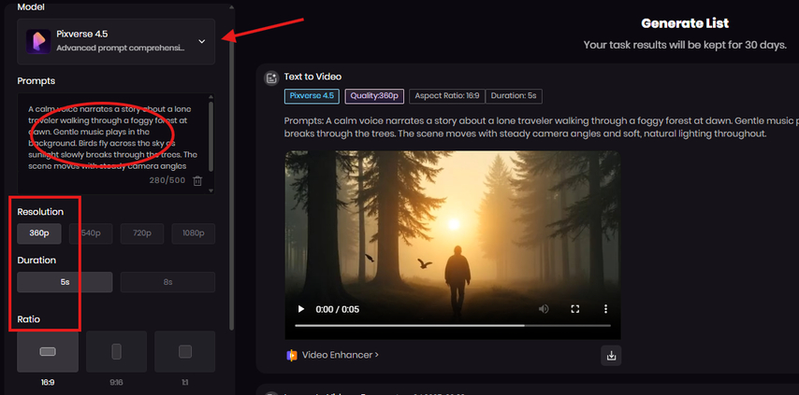Select the 720p resolution option

(x=142, y=233)
